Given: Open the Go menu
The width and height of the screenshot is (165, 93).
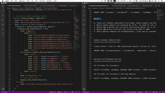Looking at the screenshot, I should tap(32, 1).
